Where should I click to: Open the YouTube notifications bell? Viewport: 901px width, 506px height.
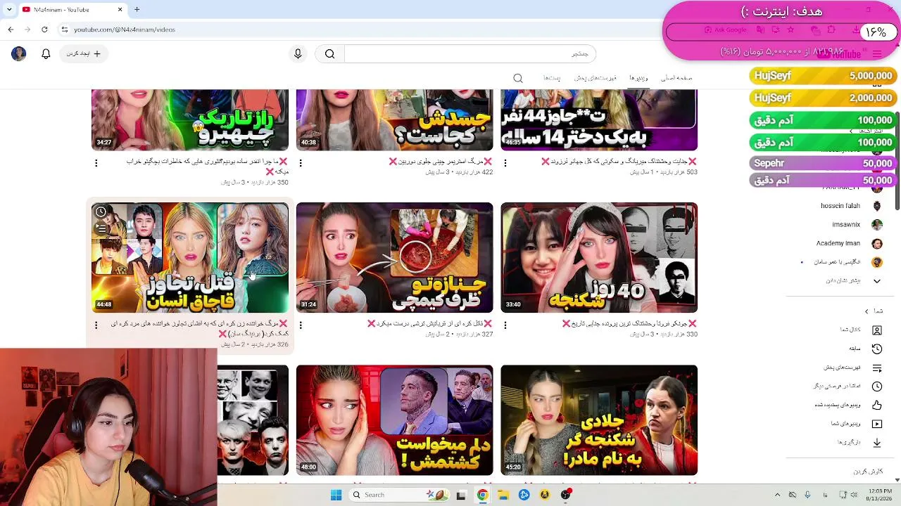[46, 54]
